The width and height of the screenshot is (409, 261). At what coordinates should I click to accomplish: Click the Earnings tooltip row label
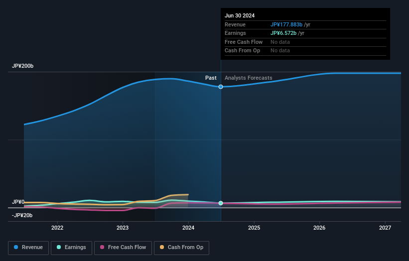[x=235, y=33]
